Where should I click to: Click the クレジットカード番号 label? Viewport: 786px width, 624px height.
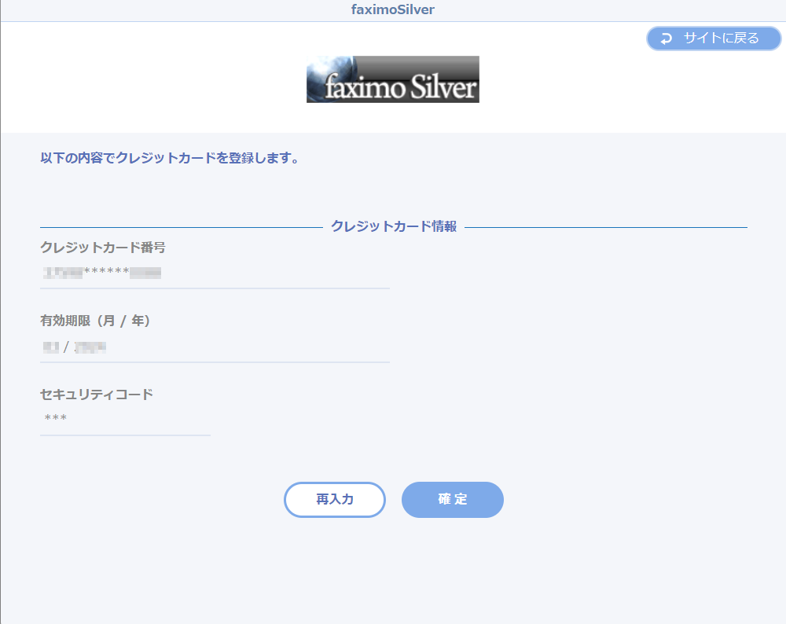coord(103,247)
